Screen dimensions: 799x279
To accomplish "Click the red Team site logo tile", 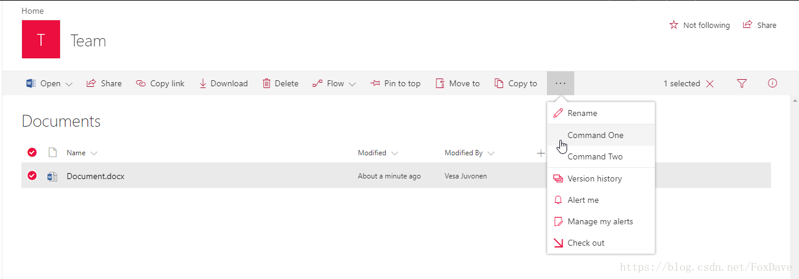I will [x=41, y=39].
